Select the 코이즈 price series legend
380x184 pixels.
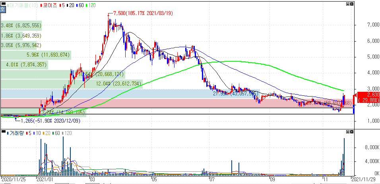(x=49, y=5)
